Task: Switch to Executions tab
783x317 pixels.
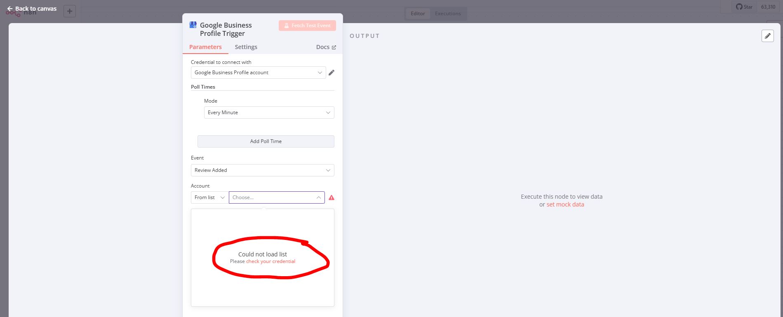Action: (448, 14)
